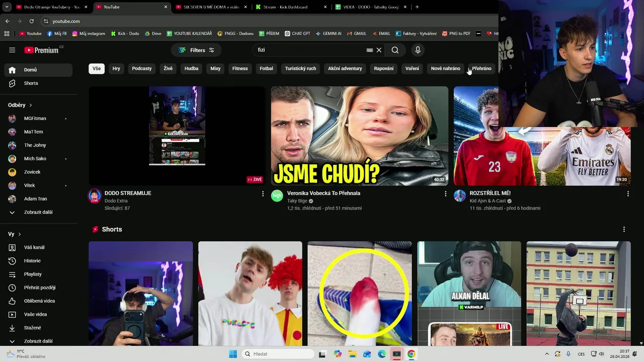This screenshot has height=362, width=644.
Task: Open more options for ROZSTŘÍLEL MĚ video
Action: pyautogui.click(x=628, y=194)
